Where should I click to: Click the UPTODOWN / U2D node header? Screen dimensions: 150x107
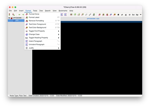[x=93, y=19]
